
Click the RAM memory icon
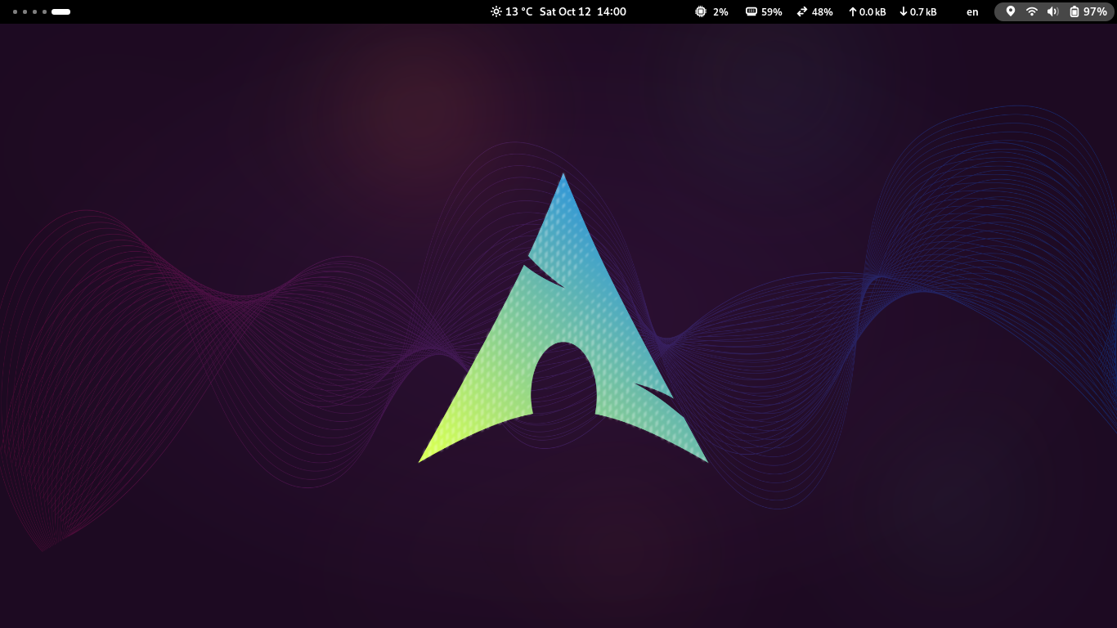point(751,11)
